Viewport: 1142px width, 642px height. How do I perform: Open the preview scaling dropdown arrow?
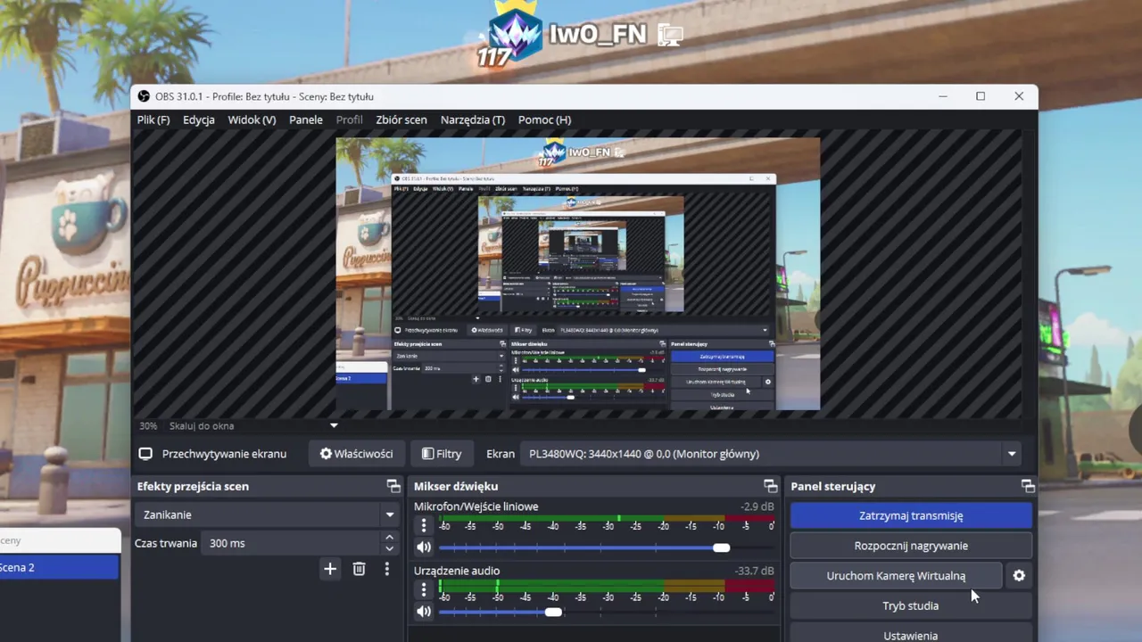click(334, 426)
